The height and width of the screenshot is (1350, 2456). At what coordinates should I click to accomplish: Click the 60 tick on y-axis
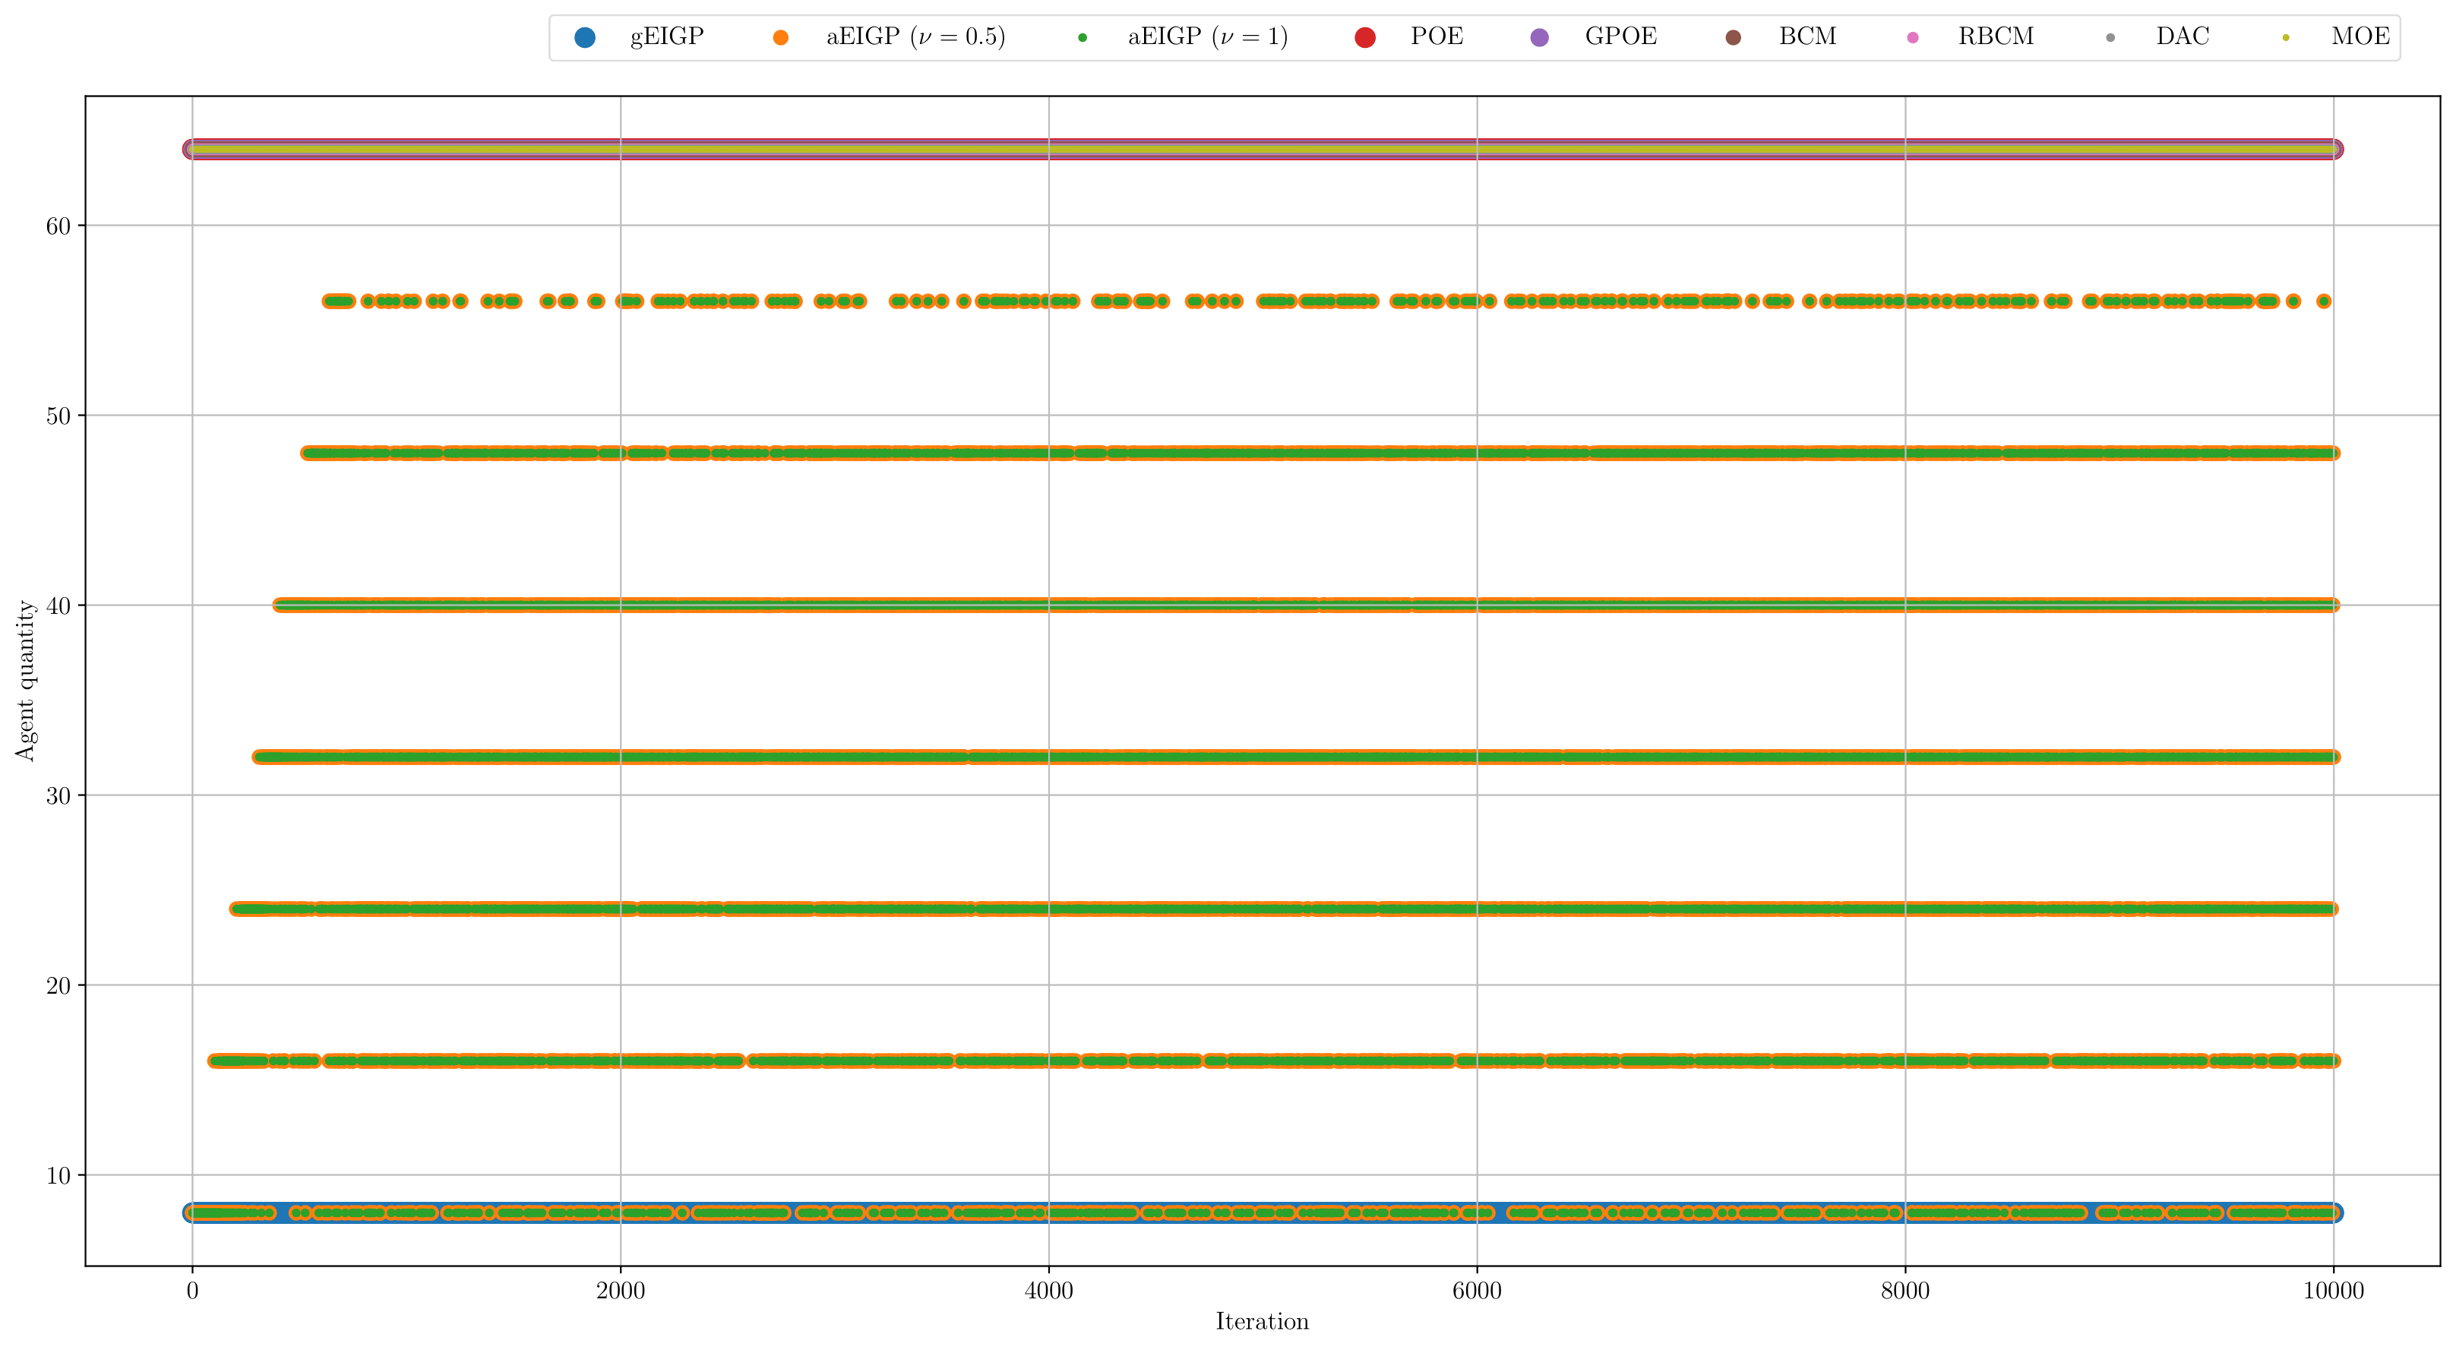[58, 226]
